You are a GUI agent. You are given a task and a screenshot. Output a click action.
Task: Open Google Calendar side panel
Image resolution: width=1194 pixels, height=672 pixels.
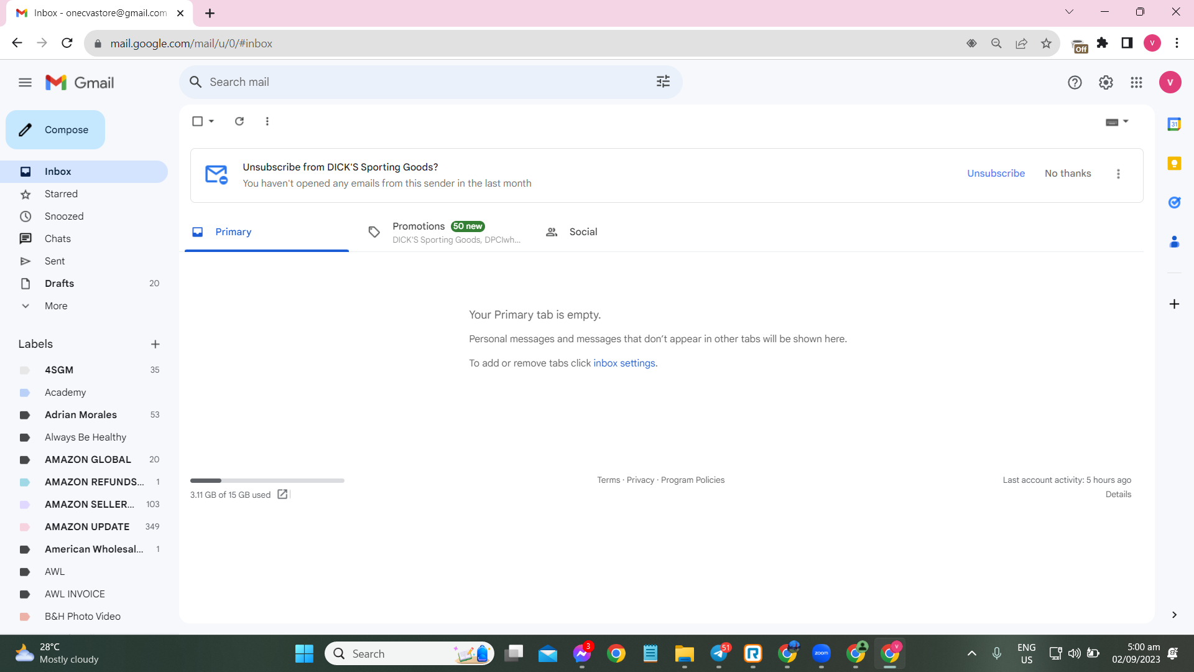(1174, 124)
